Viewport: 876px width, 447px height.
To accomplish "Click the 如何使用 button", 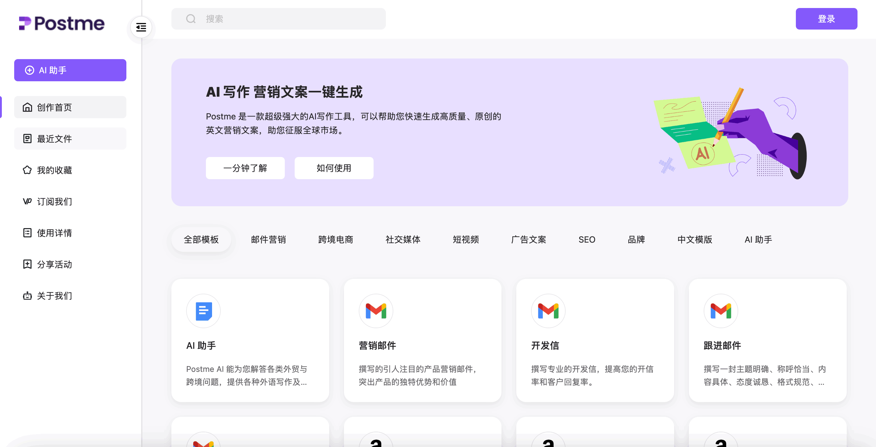I will coord(334,168).
